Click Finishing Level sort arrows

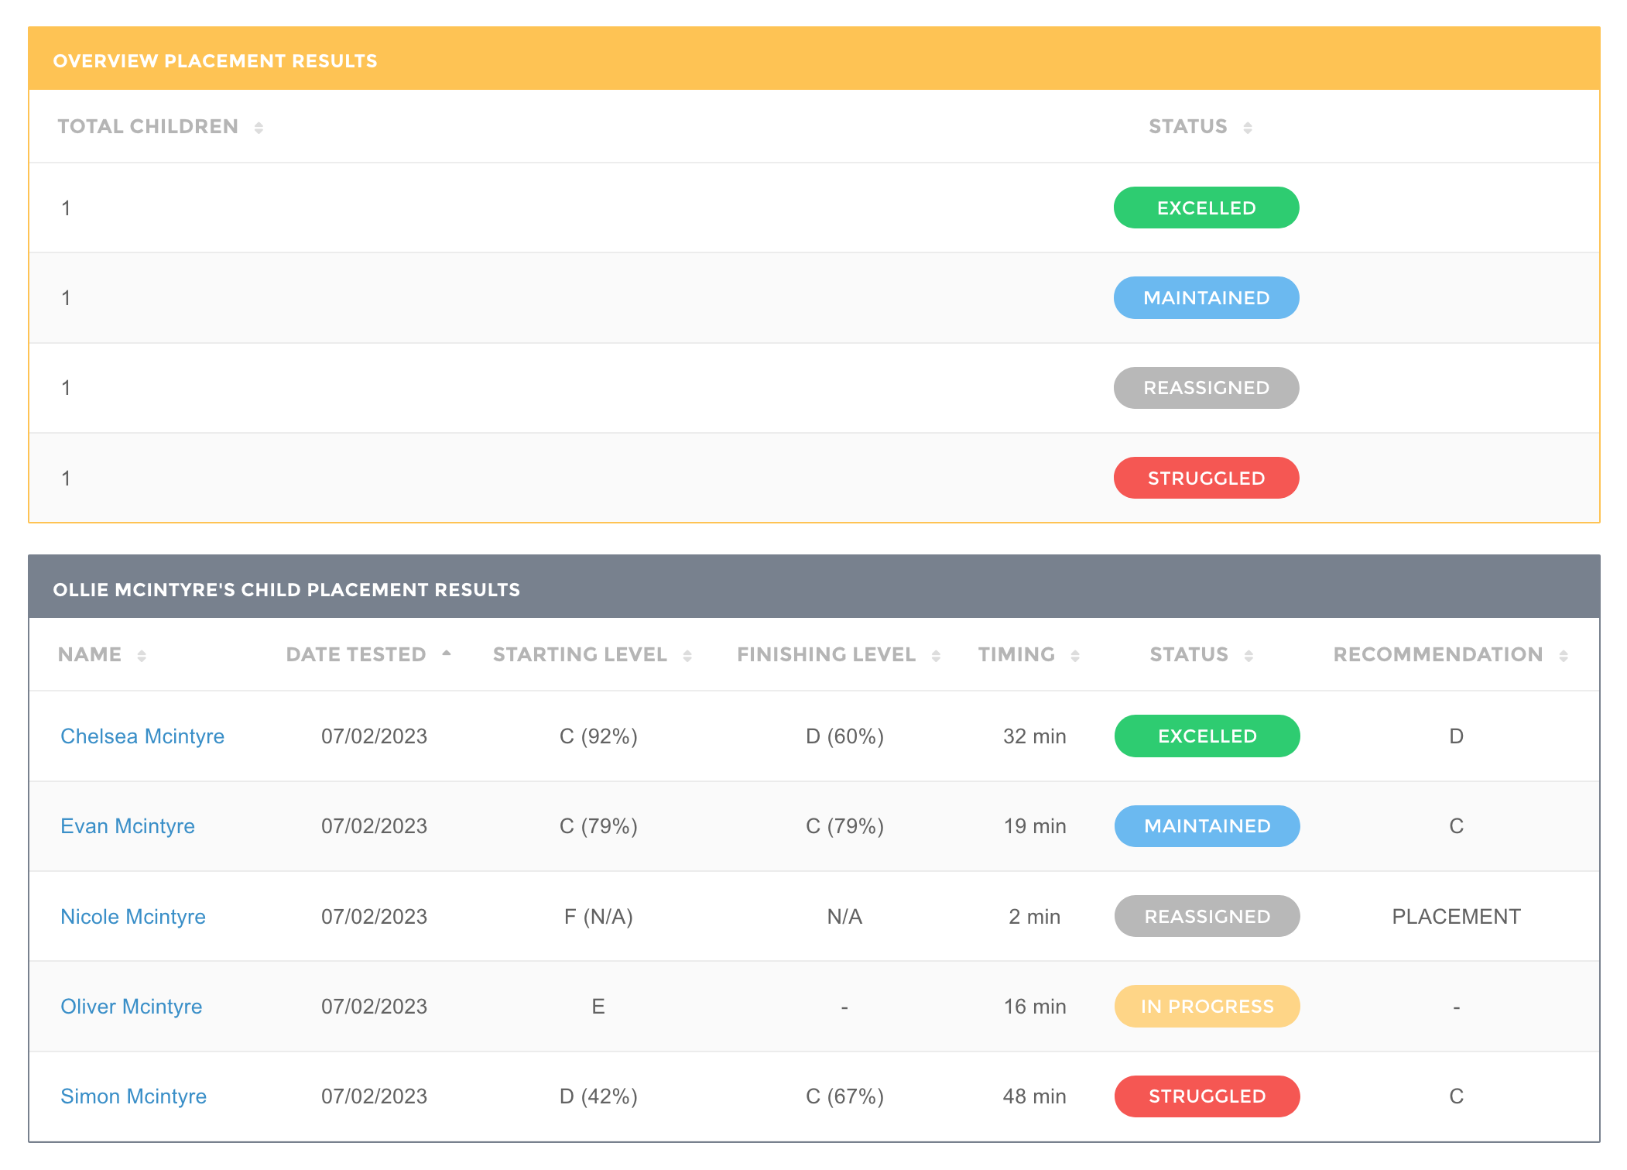[936, 656]
